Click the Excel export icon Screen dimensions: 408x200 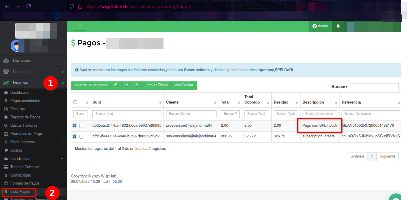tap(126, 85)
